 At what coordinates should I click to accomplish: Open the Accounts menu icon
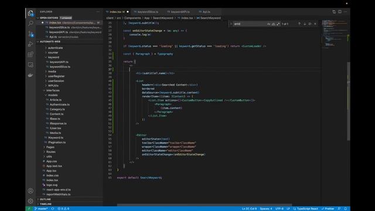click(30, 190)
